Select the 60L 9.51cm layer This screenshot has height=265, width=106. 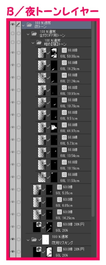(x=64, y=115)
